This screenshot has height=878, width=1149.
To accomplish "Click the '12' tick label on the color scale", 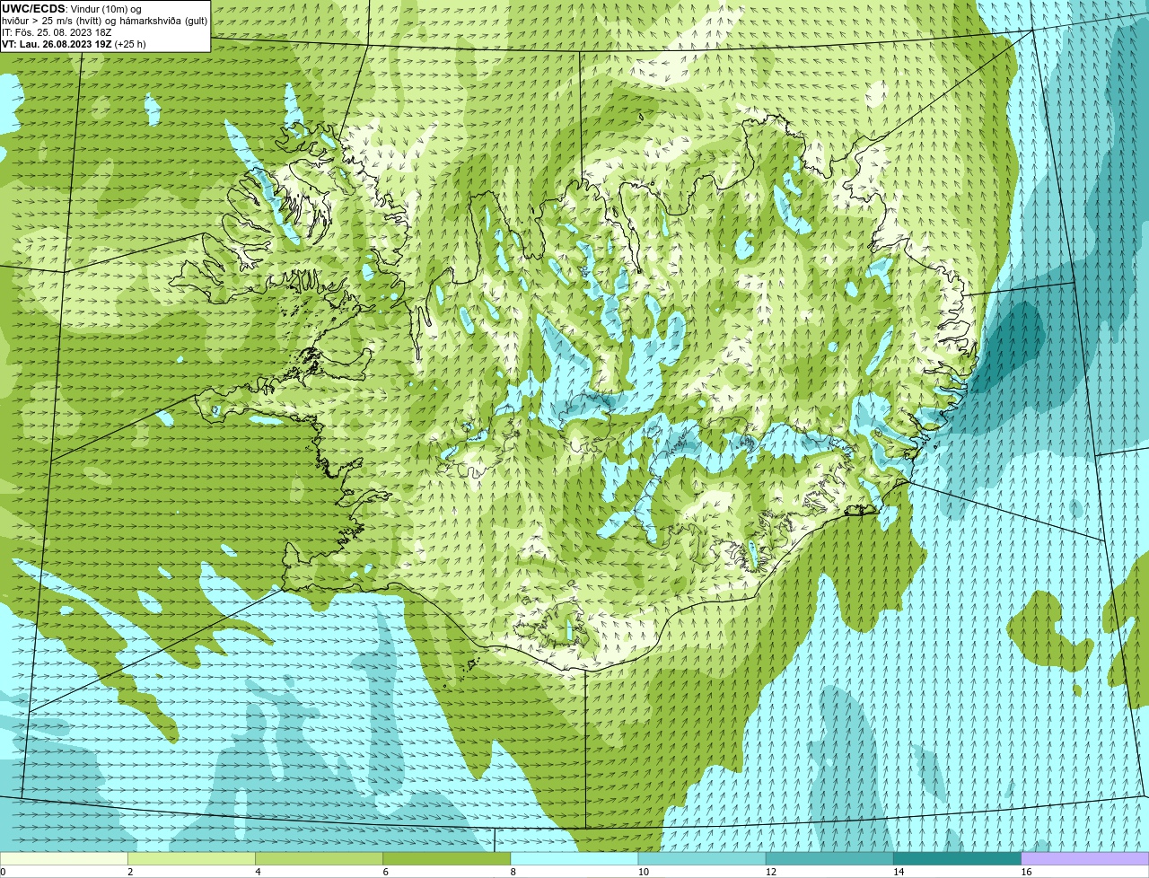I will point(771,872).
